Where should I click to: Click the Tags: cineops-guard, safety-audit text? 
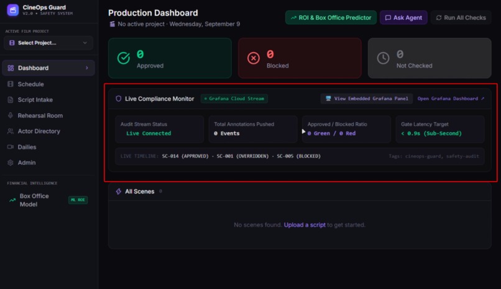pos(434,156)
